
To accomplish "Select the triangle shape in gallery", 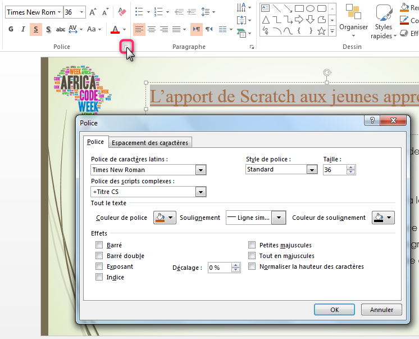I will click(266, 20).
